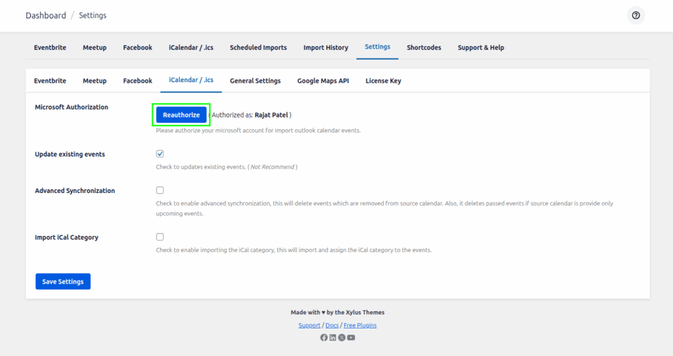Follow the Support link in the footer
673x356 pixels.
[309, 326]
